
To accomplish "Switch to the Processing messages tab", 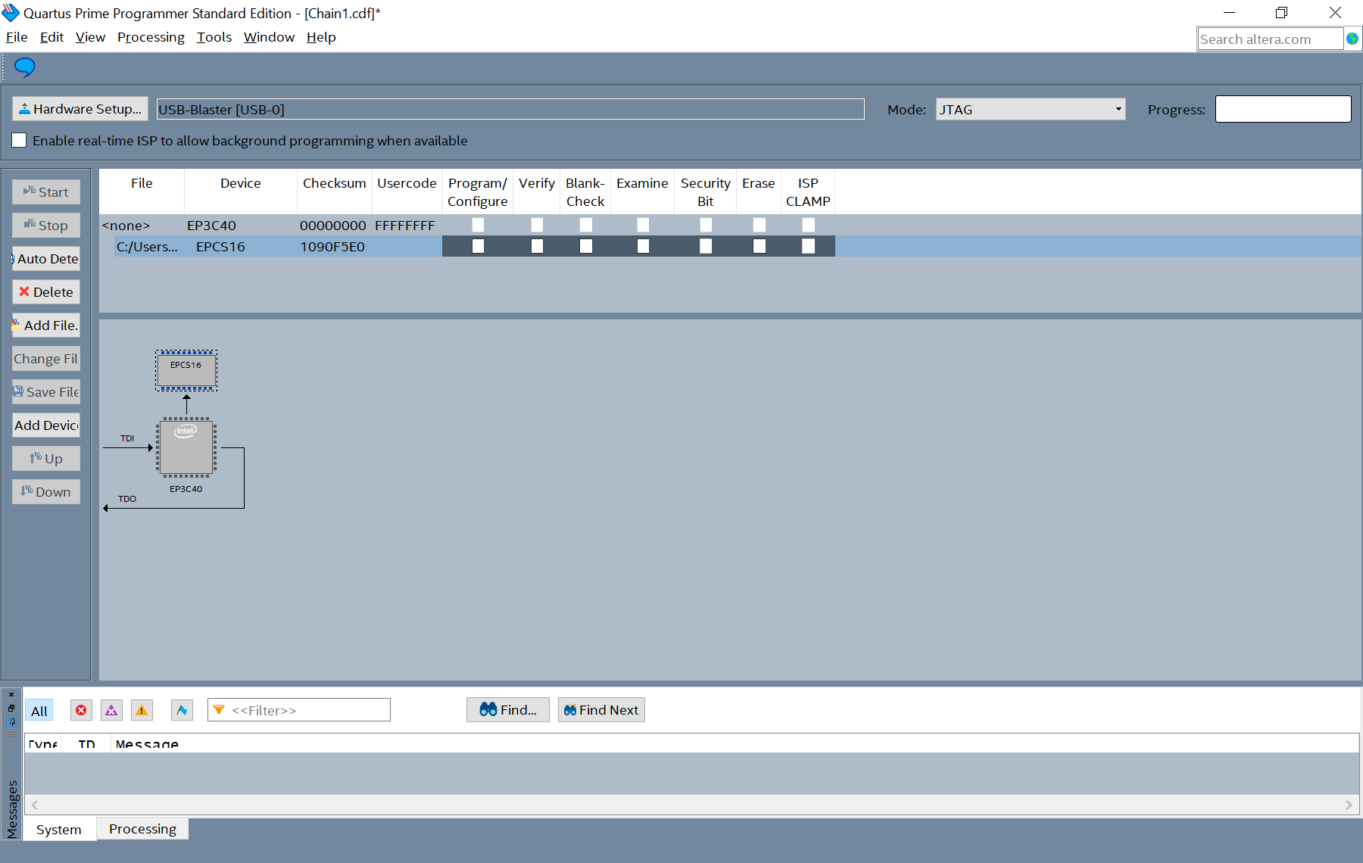I will pyautogui.click(x=142, y=829).
